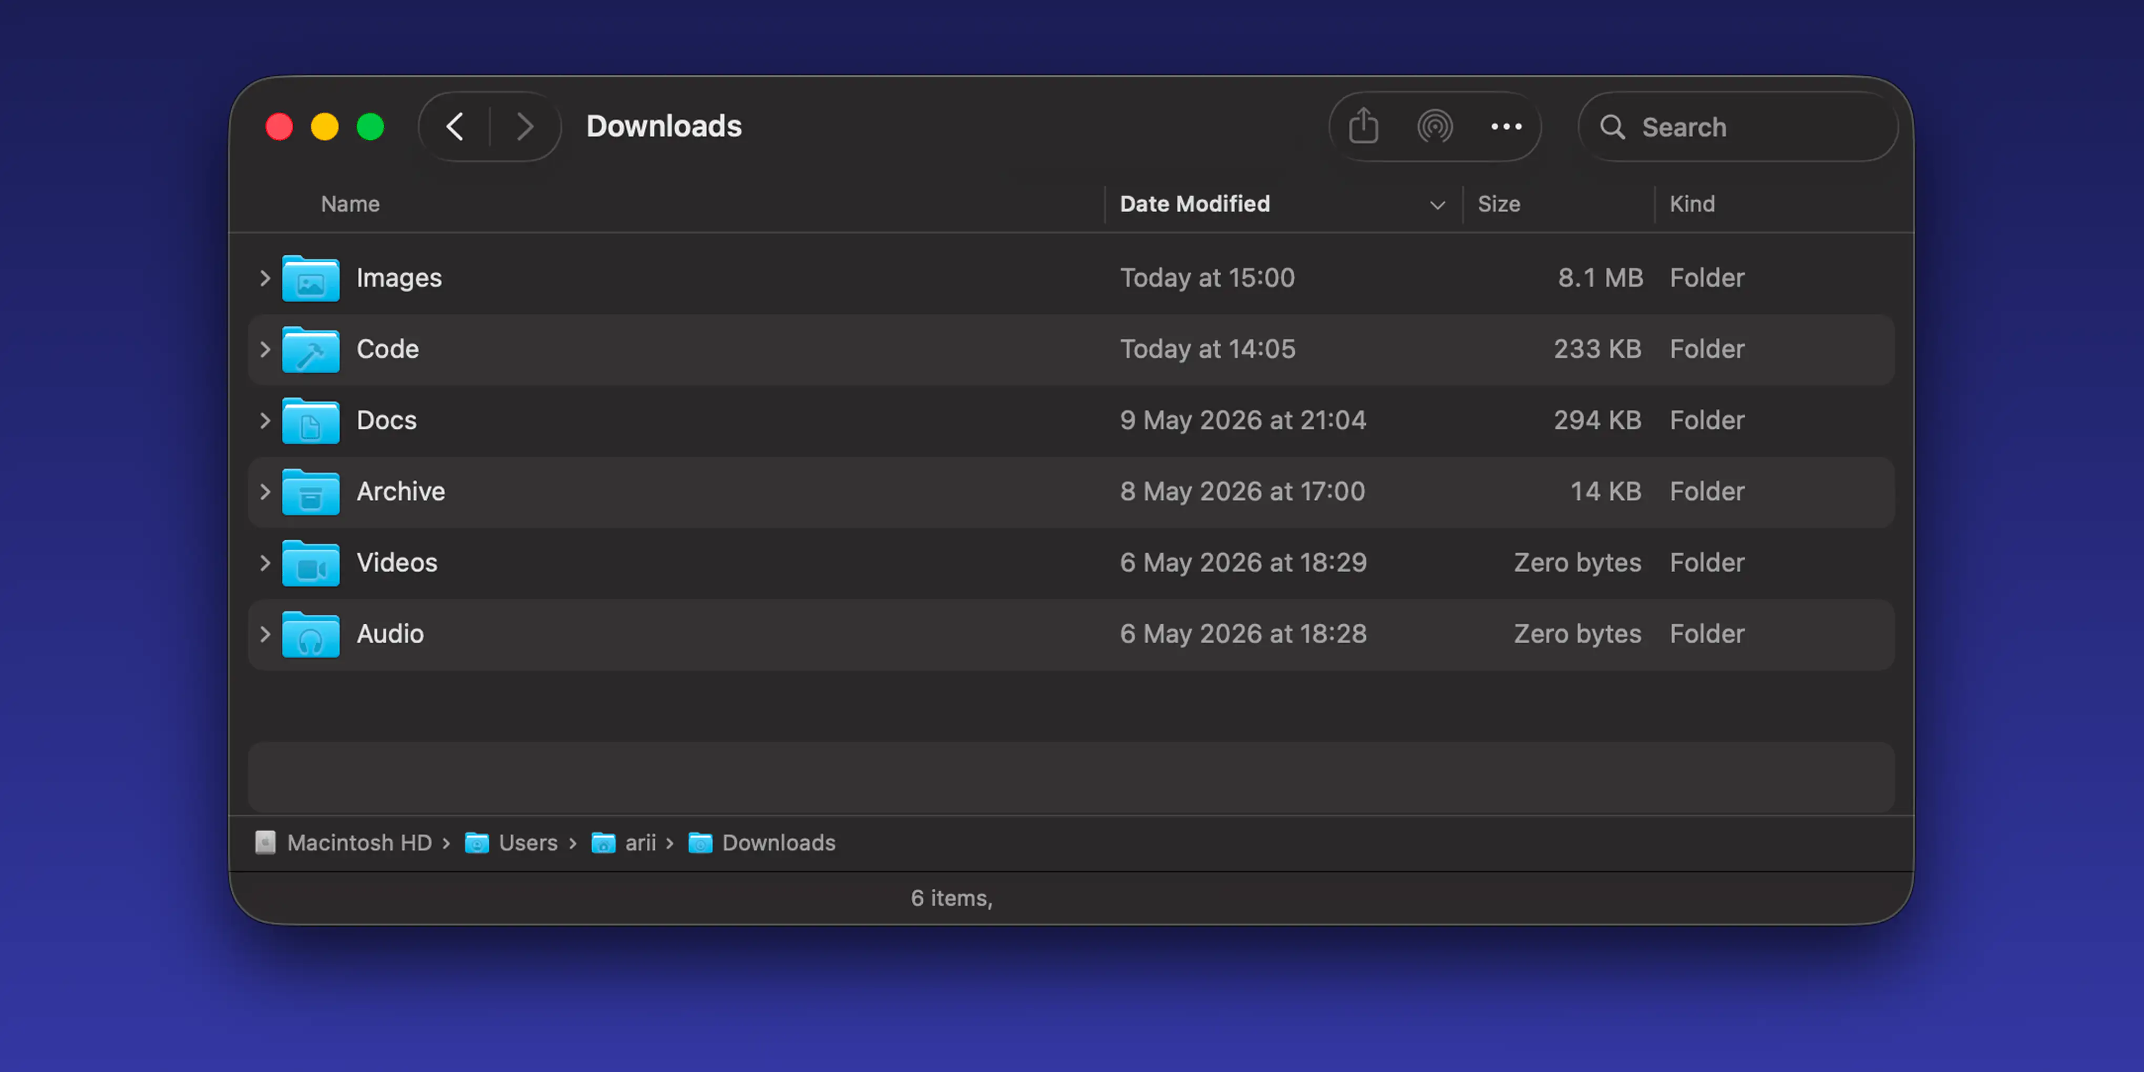Expand the Images folder disclosure chevron

click(265, 278)
